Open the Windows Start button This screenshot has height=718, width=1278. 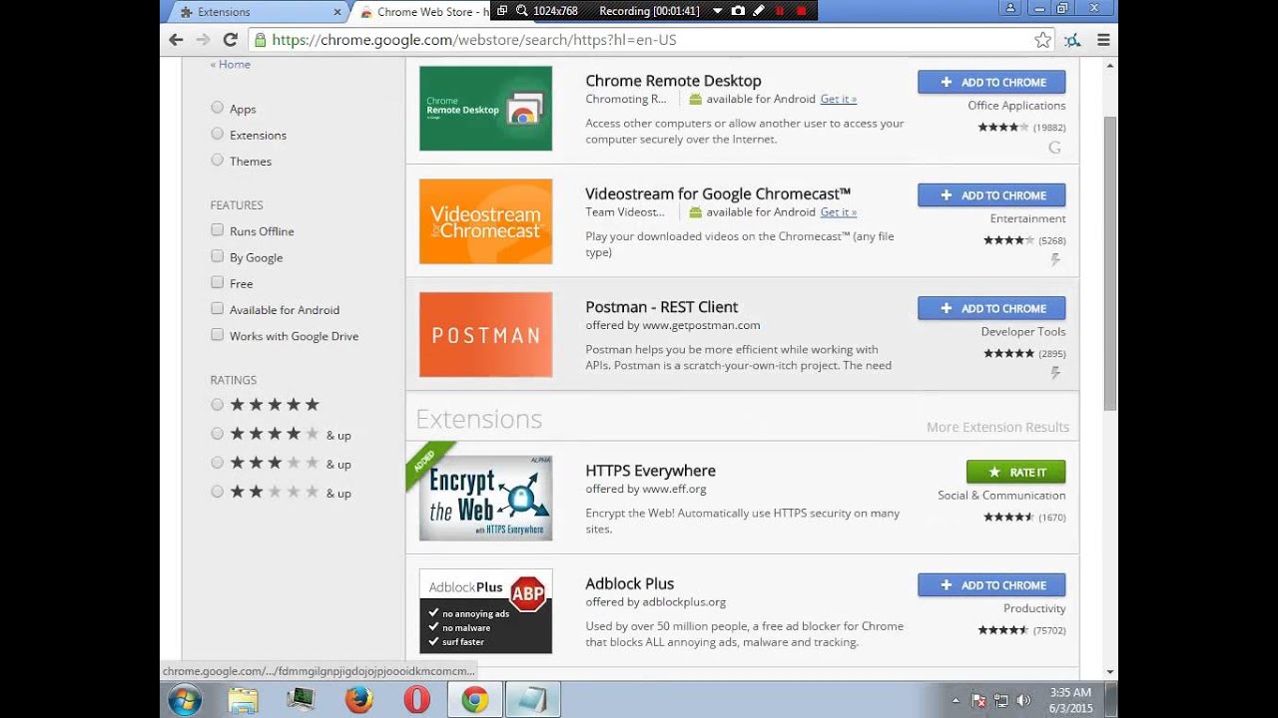tap(185, 700)
